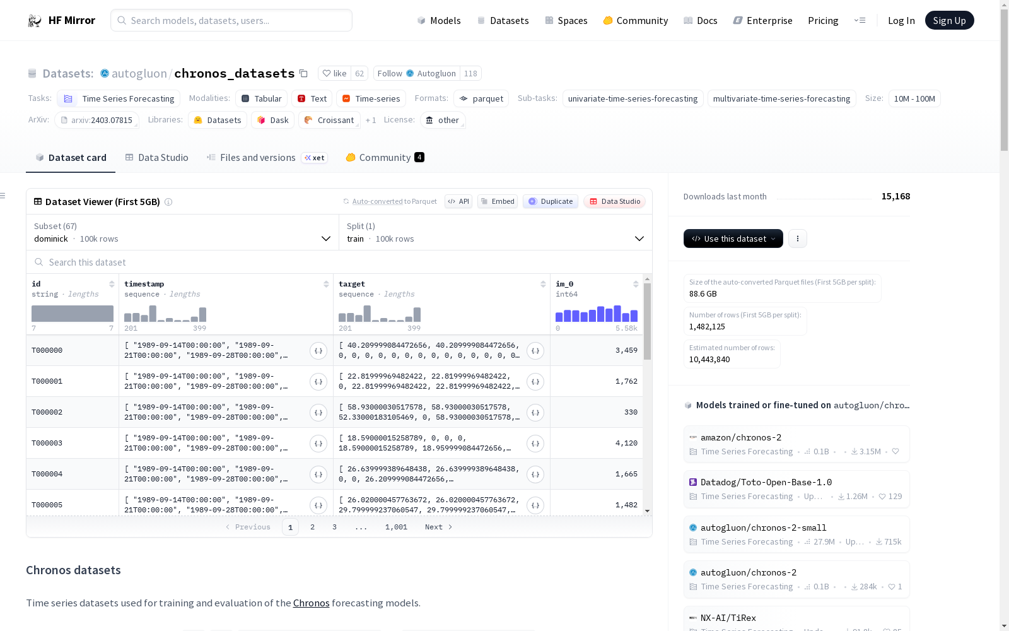
Task: Expand cell JSON for T000002 target
Action: coord(535,413)
